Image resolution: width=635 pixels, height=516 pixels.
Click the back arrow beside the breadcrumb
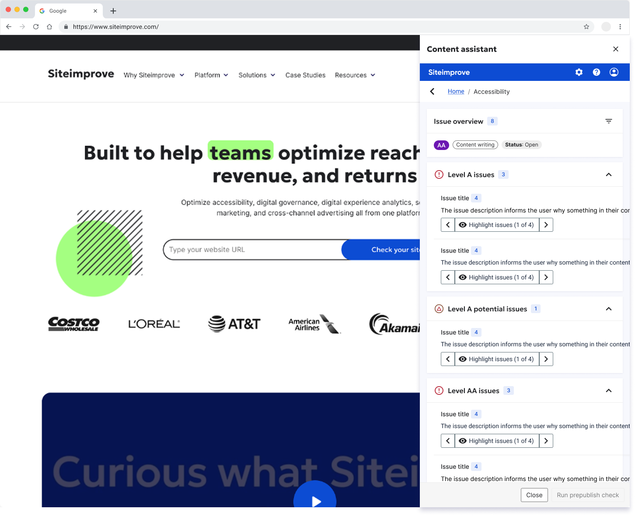click(432, 91)
